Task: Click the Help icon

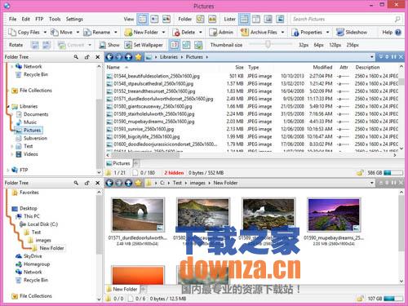Action: [398, 33]
